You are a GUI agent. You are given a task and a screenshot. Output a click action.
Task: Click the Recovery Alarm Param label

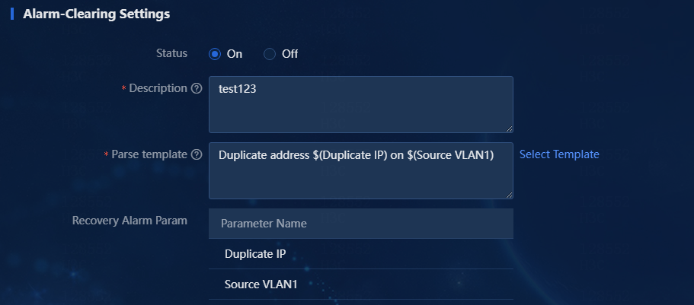(x=130, y=221)
